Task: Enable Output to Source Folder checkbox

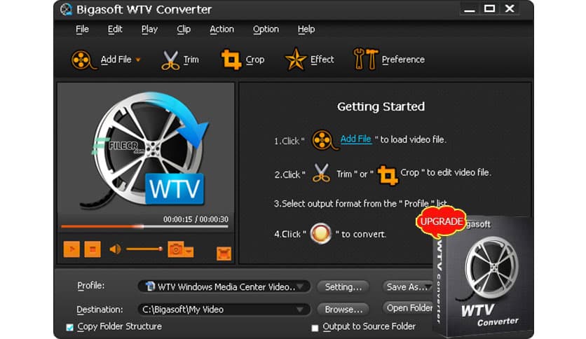Action: [315, 328]
